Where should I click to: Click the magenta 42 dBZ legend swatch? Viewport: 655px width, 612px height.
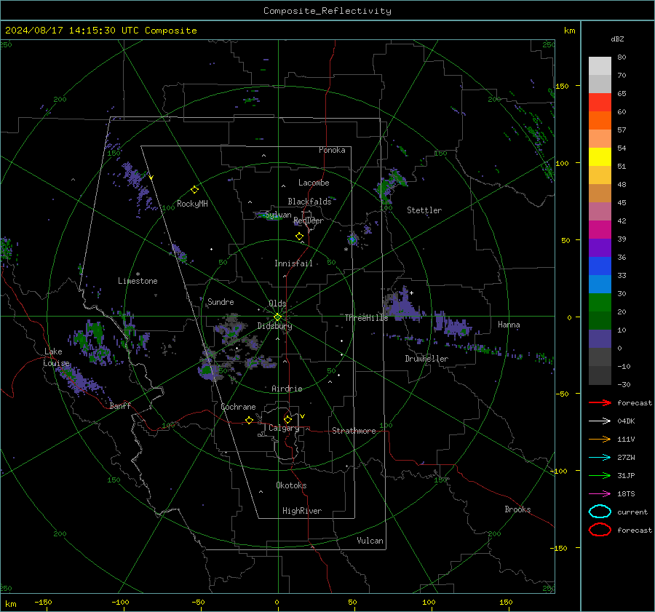pyautogui.click(x=600, y=229)
